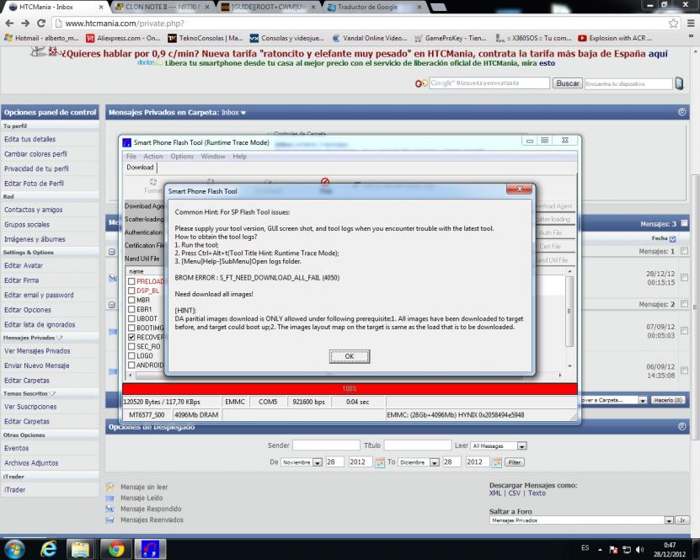Open the Aliexpress bookmark
The height and width of the screenshot is (560, 700).
(123, 39)
